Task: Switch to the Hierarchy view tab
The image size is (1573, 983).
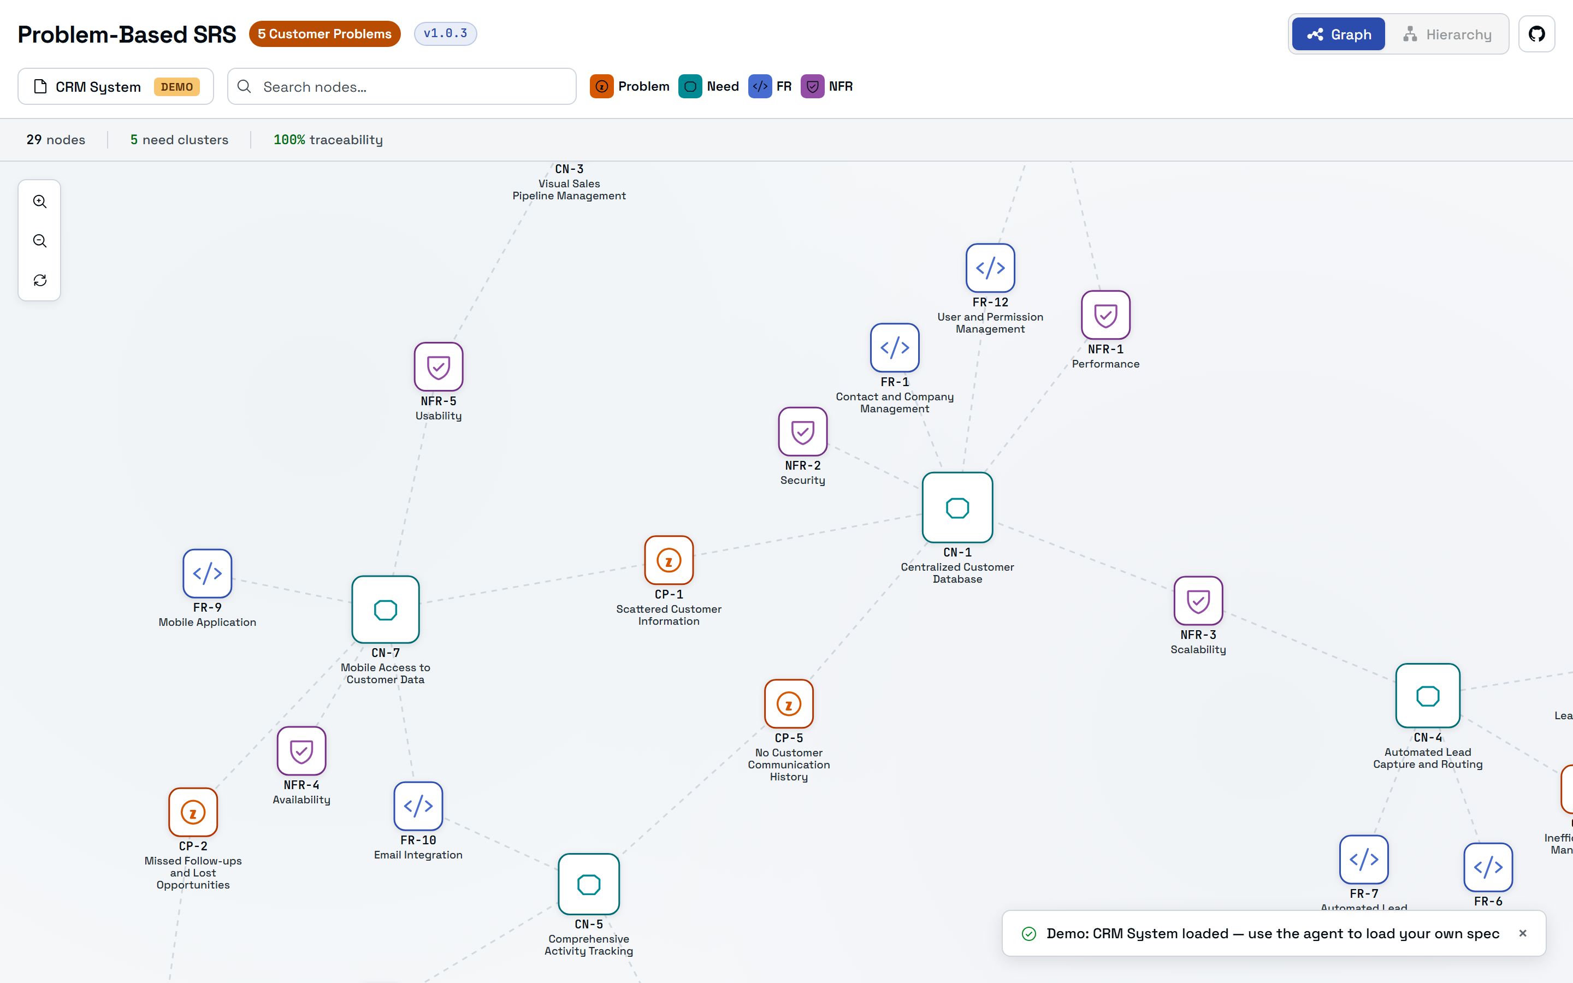Action: [1447, 34]
